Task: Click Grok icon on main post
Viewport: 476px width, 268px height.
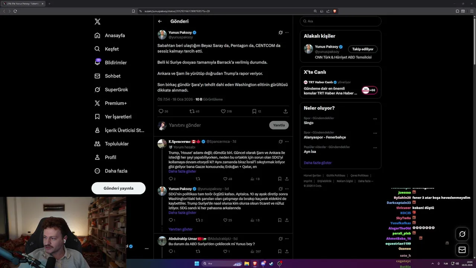Action: (281, 32)
